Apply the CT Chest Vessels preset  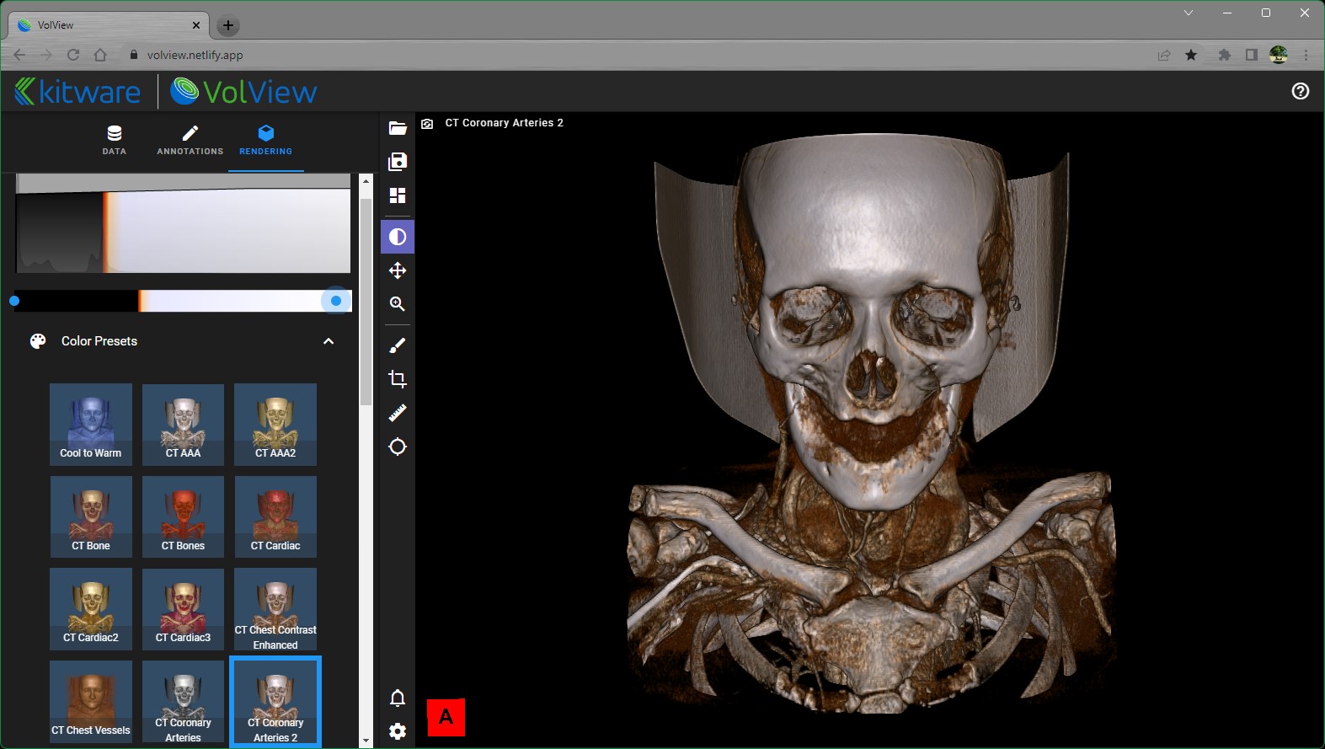click(91, 702)
